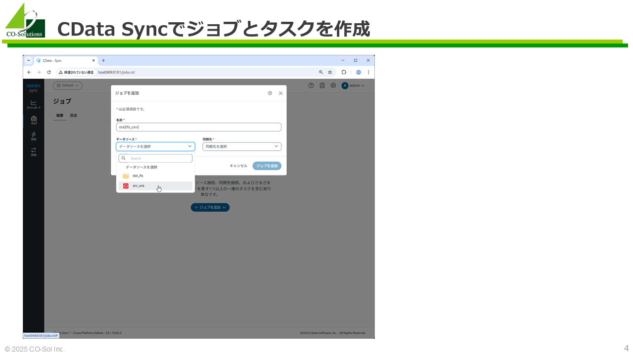The width and height of the screenshot is (633, 356).
Task: Click the browser forward arrow
Action: [x=39, y=72]
